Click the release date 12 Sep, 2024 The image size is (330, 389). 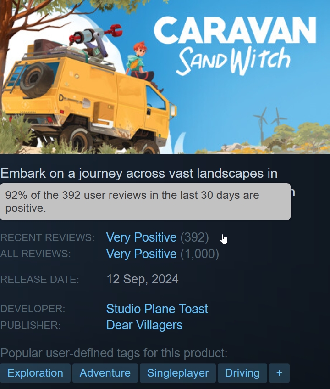[x=143, y=279]
